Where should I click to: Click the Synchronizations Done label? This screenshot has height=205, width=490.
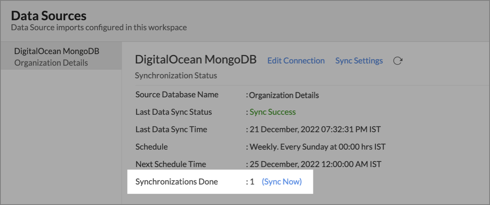(x=177, y=181)
